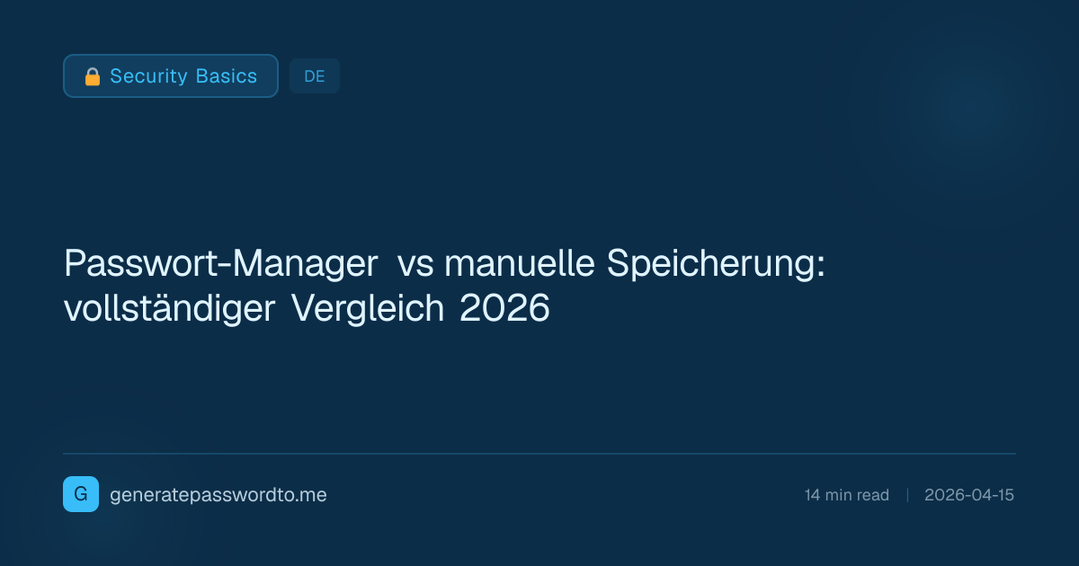Click the pipe separator before the date
This screenshot has height=566, width=1079.
point(907,495)
